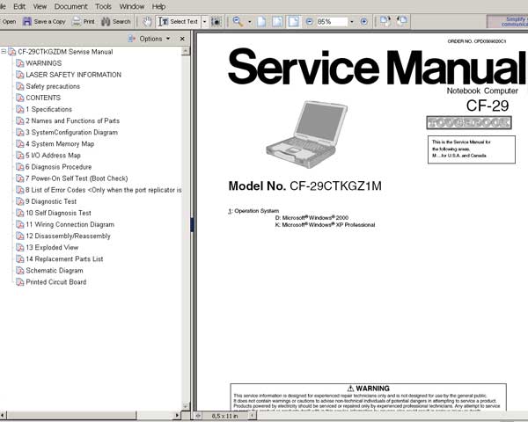
Task: Select the CF-29CTKGZDM Service Manual root bookmark
Action: 65,52
